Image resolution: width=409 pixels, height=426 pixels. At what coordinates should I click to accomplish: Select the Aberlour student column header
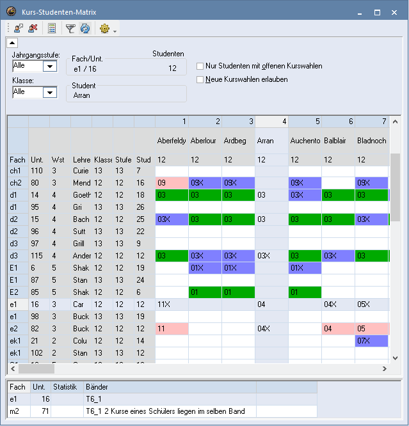(x=205, y=141)
